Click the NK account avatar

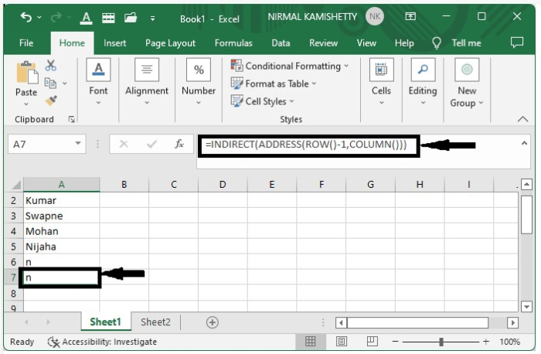(375, 16)
